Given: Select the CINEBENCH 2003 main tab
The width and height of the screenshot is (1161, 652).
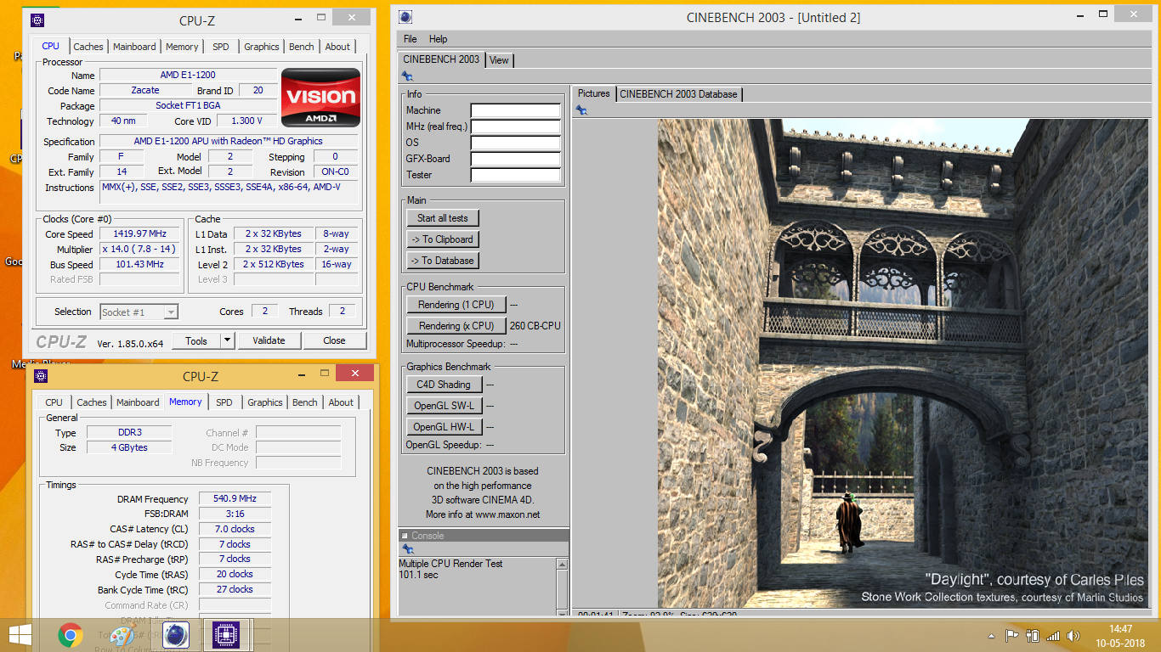Looking at the screenshot, I should point(441,59).
